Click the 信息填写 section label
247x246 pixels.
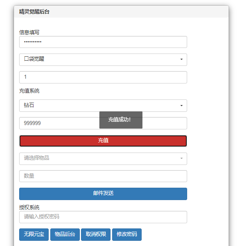(x=29, y=32)
